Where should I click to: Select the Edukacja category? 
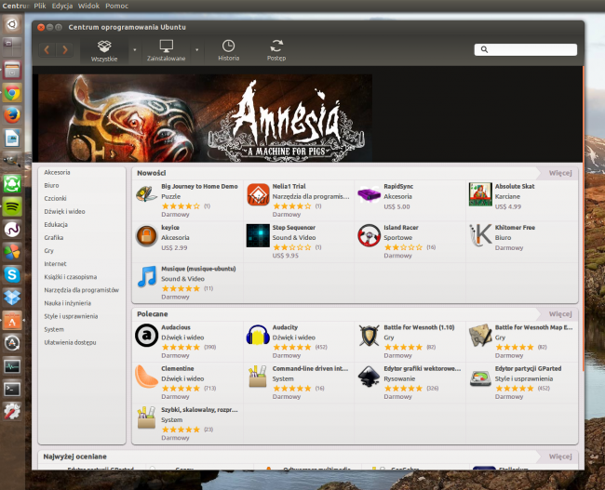tap(56, 225)
